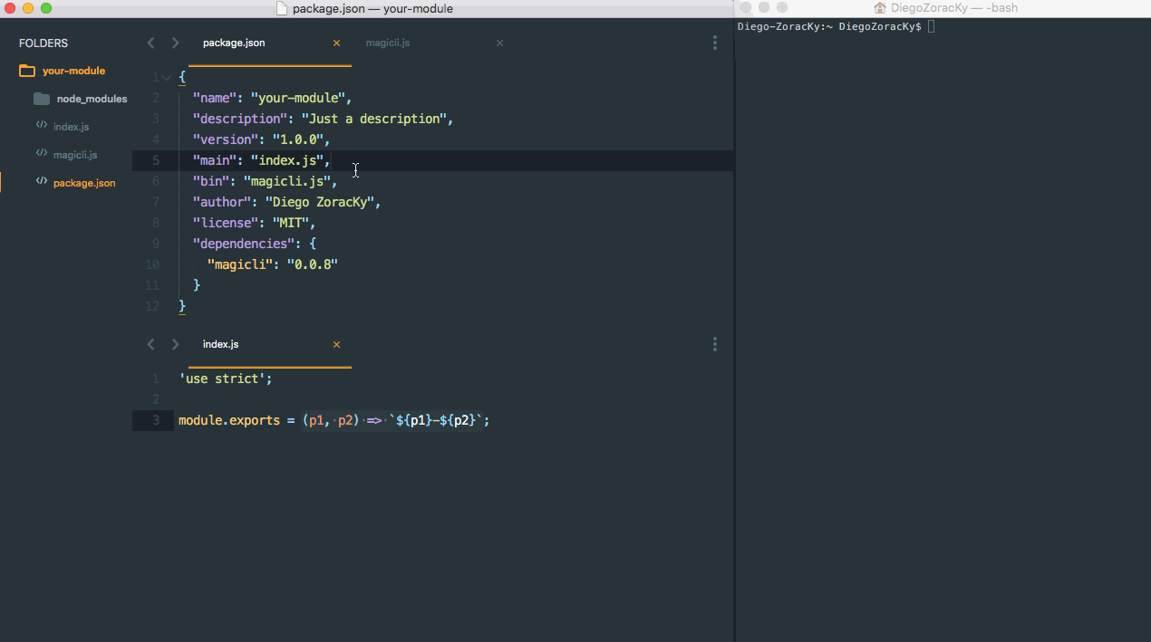Click the forward navigation arrow in top tab bar
This screenshot has width=1151, height=642.
pos(175,42)
